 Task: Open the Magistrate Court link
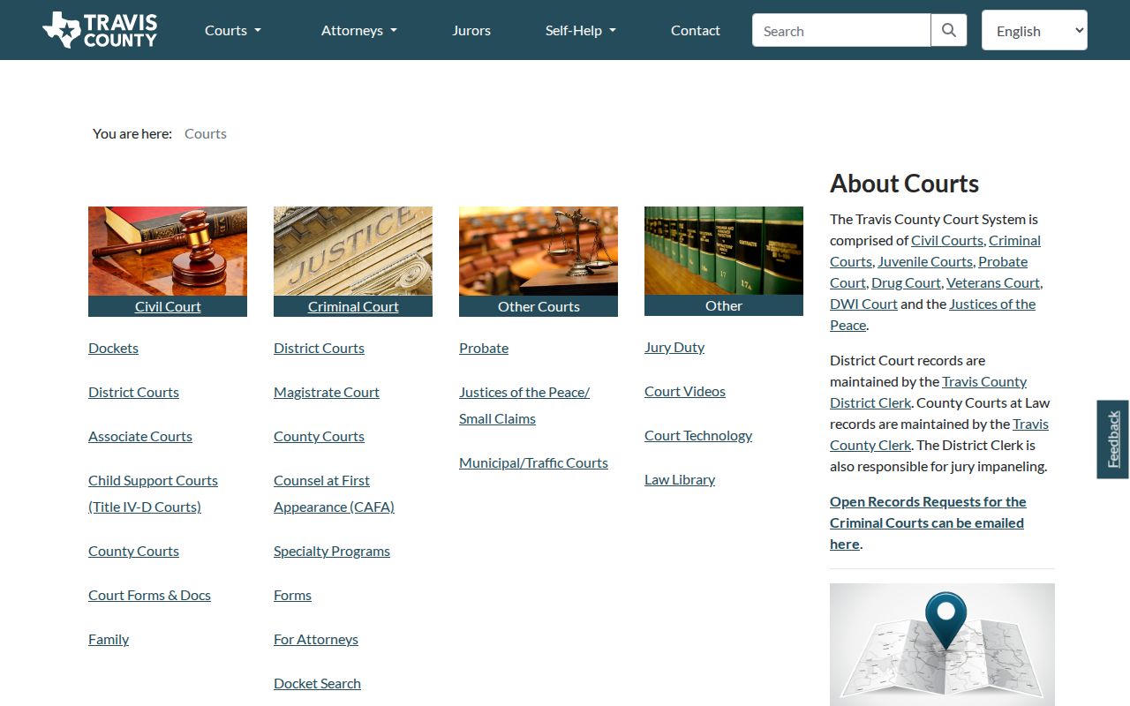point(327,392)
